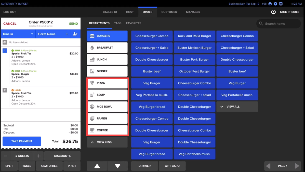
Task: Select the Coffee department
Action: (107, 130)
